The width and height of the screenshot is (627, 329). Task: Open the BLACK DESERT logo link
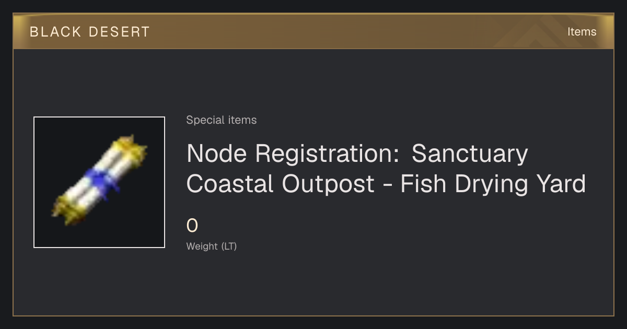pos(90,32)
